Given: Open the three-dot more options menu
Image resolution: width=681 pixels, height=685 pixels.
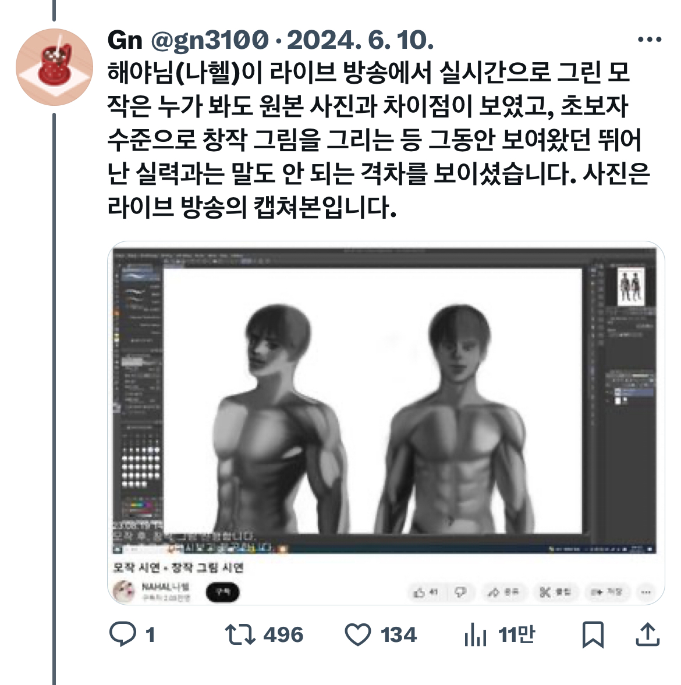Looking at the screenshot, I should [650, 40].
